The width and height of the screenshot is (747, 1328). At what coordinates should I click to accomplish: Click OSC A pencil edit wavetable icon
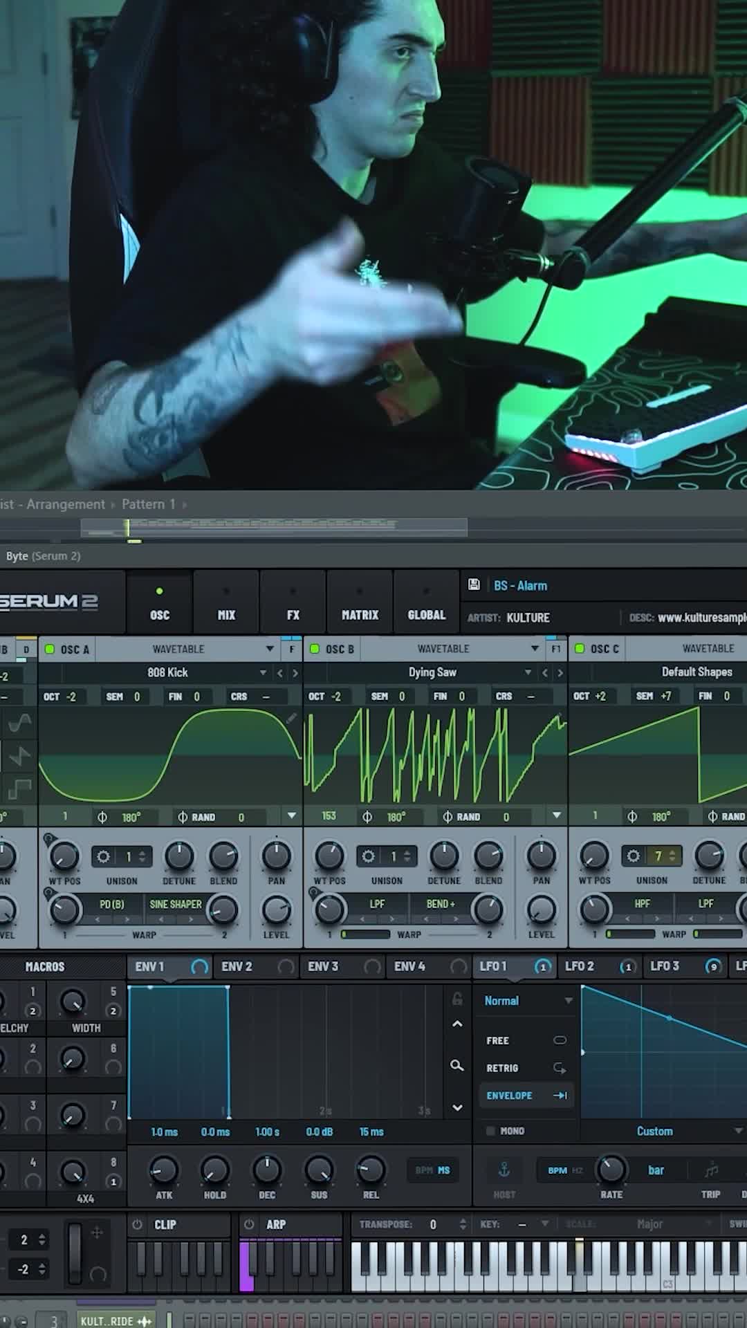291,719
